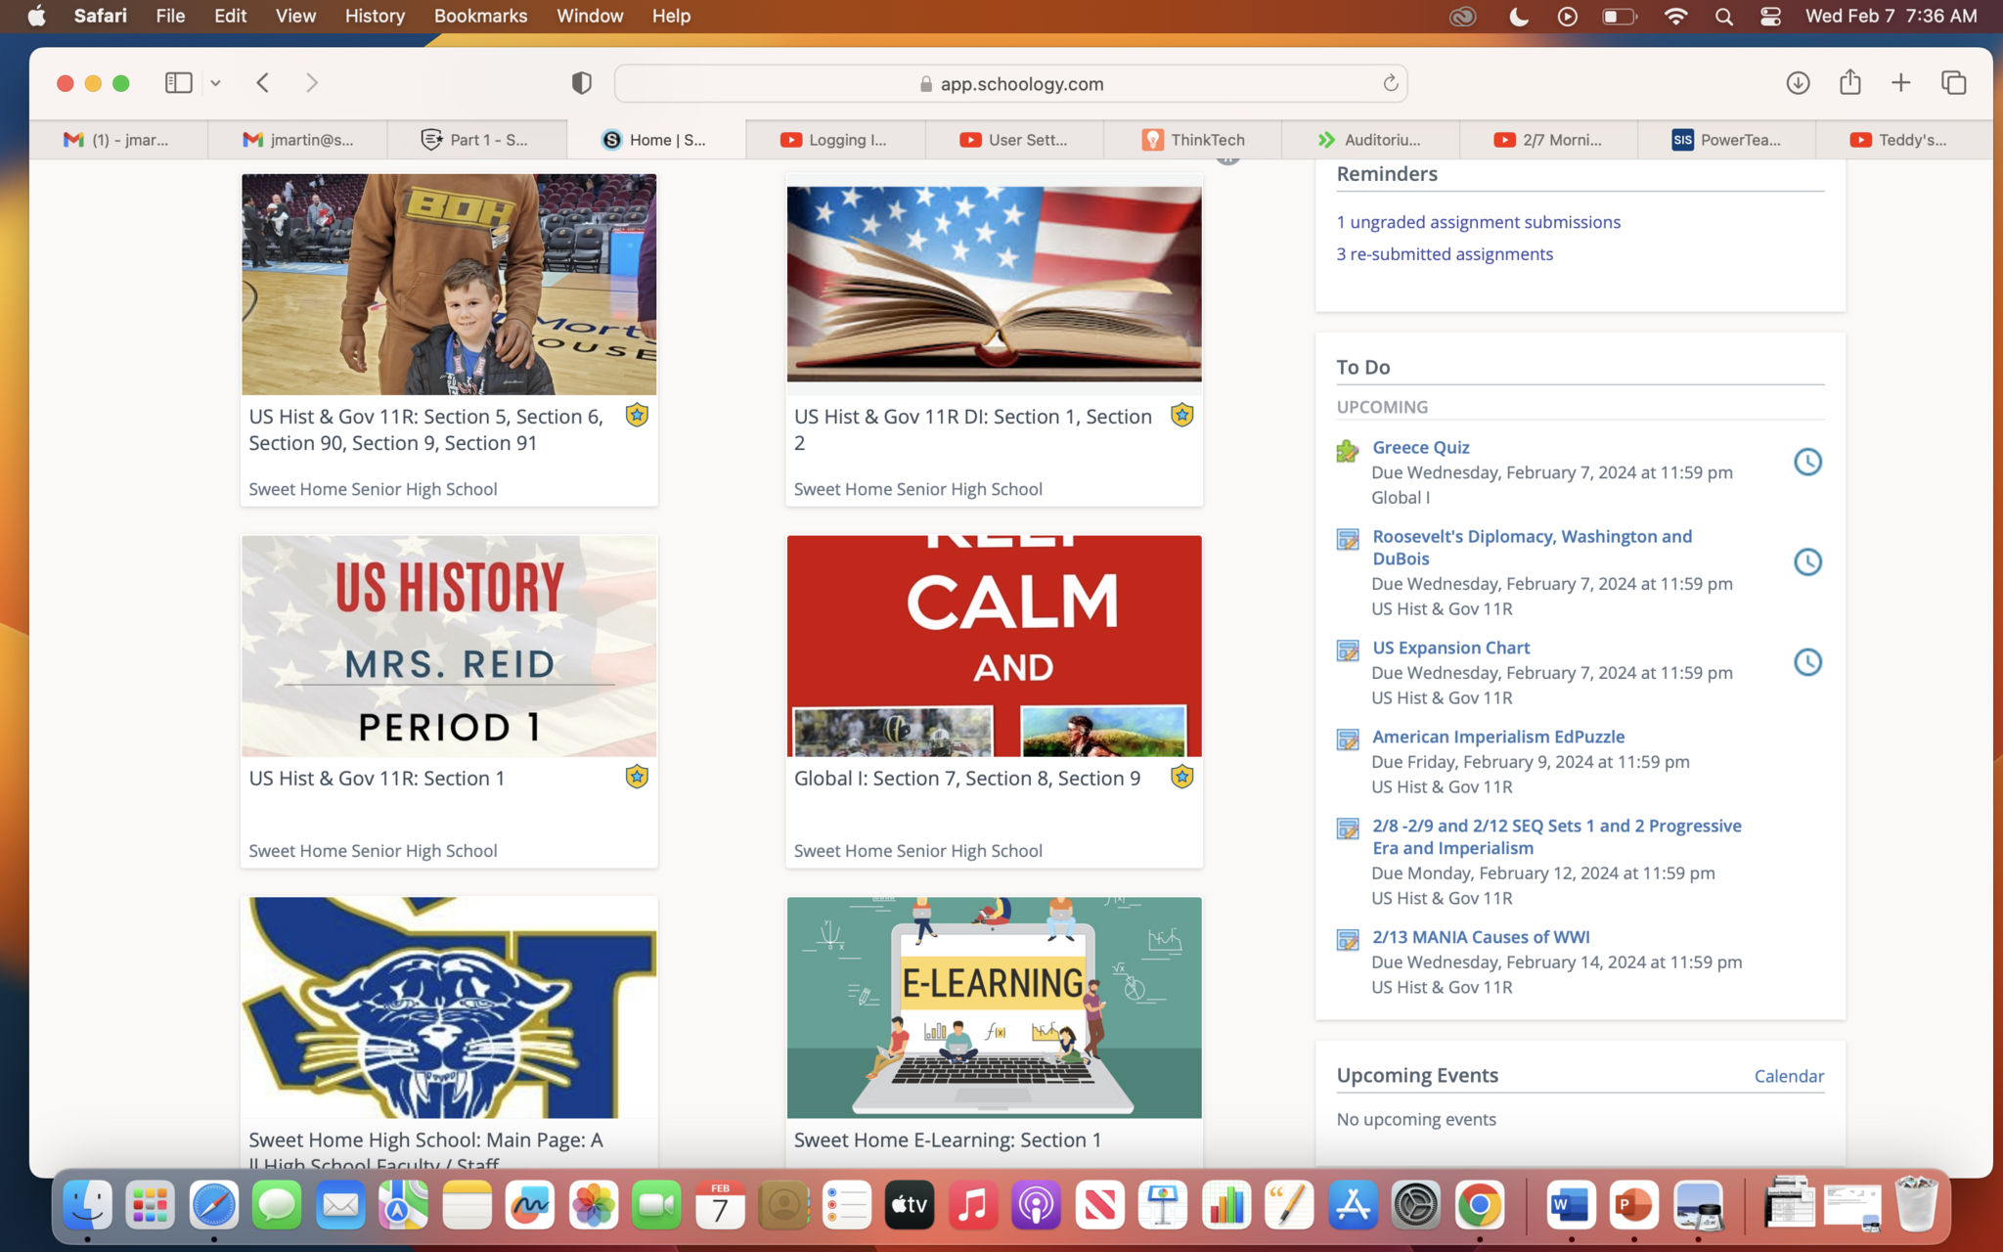Toggle the Safari sidebar button
This screenshot has height=1252, width=2003.
178,83
